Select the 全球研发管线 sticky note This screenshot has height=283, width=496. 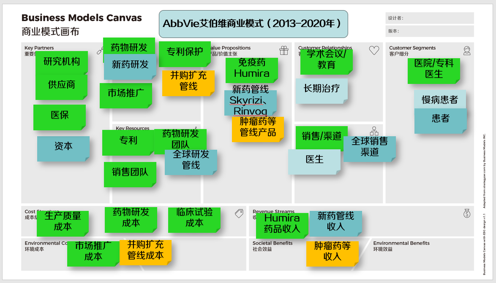(191, 162)
